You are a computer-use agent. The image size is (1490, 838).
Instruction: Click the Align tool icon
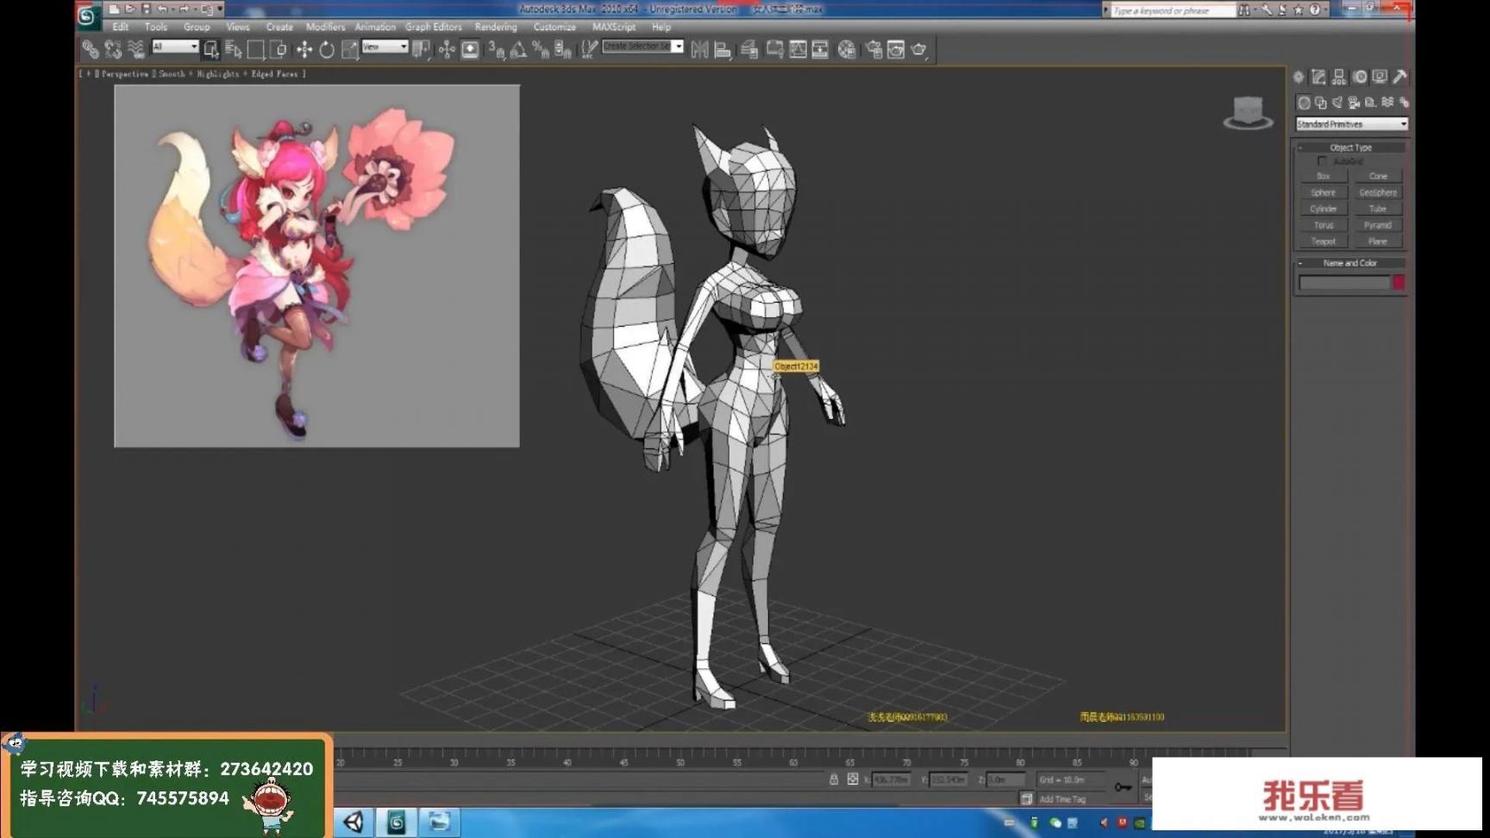[x=723, y=50]
